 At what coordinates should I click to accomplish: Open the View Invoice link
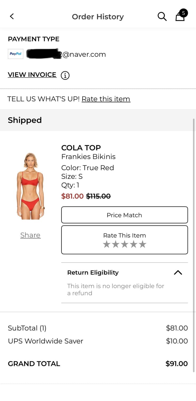[32, 75]
